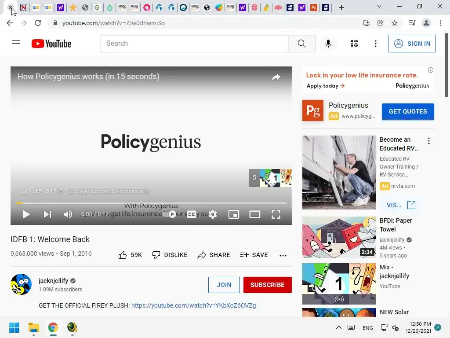Toggle closed captions in player

192,214
